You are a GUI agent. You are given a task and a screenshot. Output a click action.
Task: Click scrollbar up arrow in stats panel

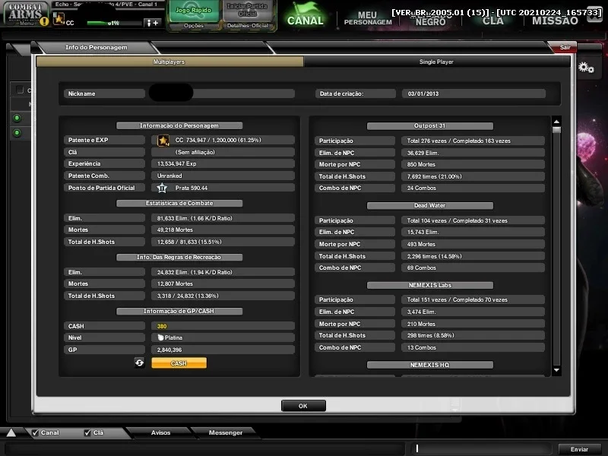click(x=556, y=122)
